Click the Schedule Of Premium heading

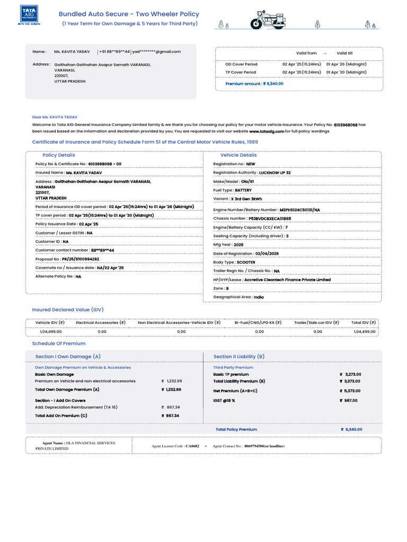click(x=59, y=344)
